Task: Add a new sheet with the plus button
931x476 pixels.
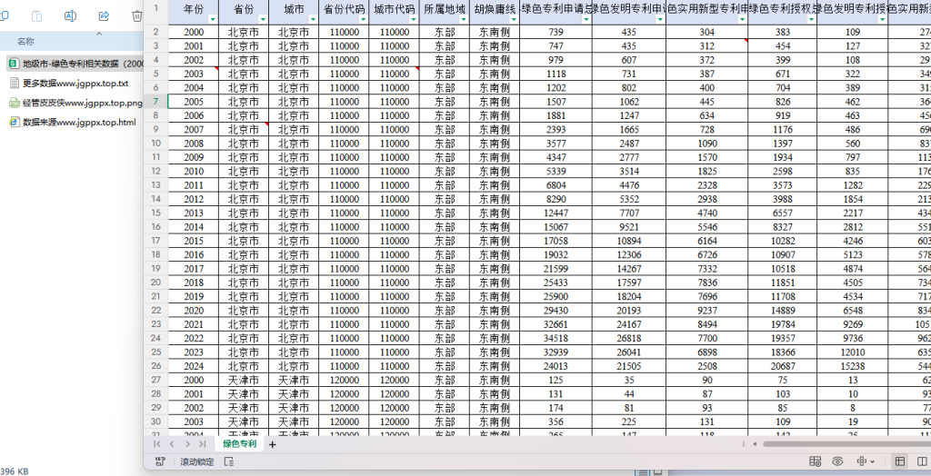Action: [273, 444]
